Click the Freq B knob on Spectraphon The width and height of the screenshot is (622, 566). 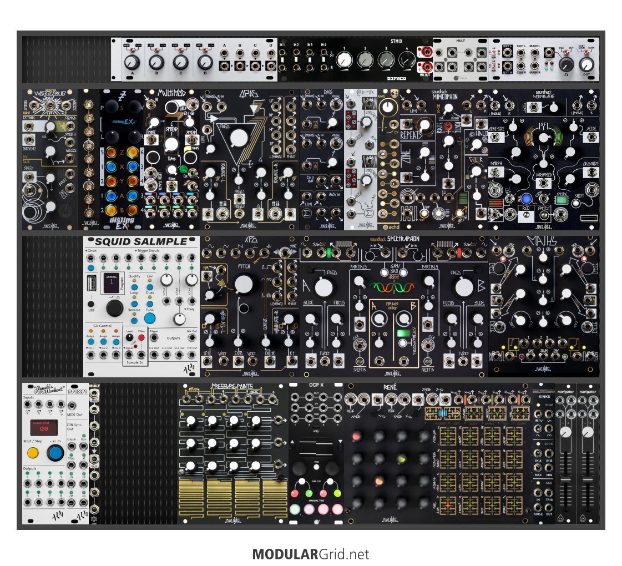pyautogui.click(x=464, y=287)
